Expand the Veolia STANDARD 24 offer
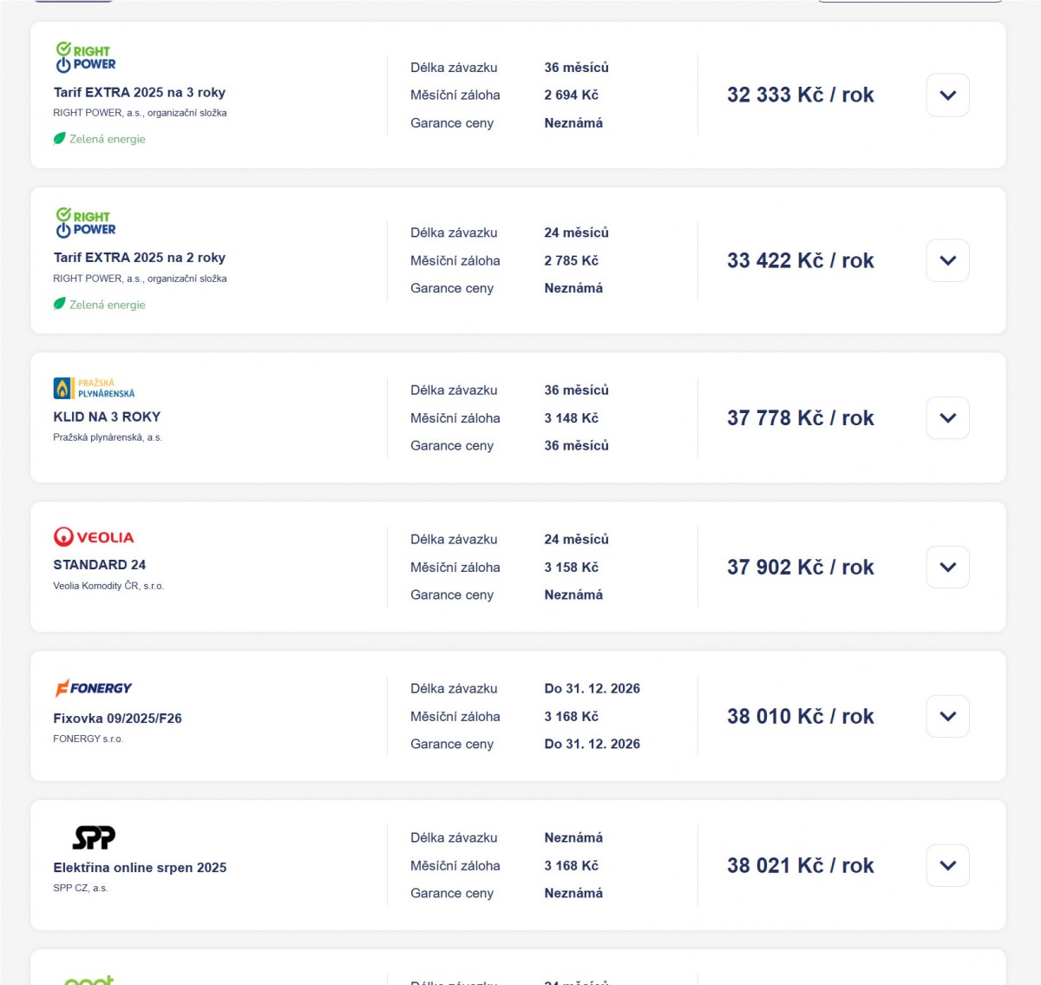Screen dimensions: 1041x985 [x=947, y=568]
